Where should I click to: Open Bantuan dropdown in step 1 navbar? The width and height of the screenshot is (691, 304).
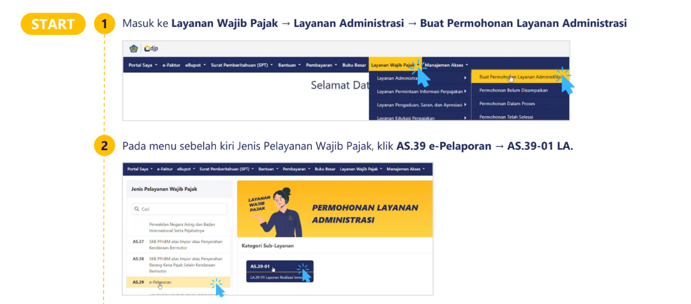tap(290, 65)
